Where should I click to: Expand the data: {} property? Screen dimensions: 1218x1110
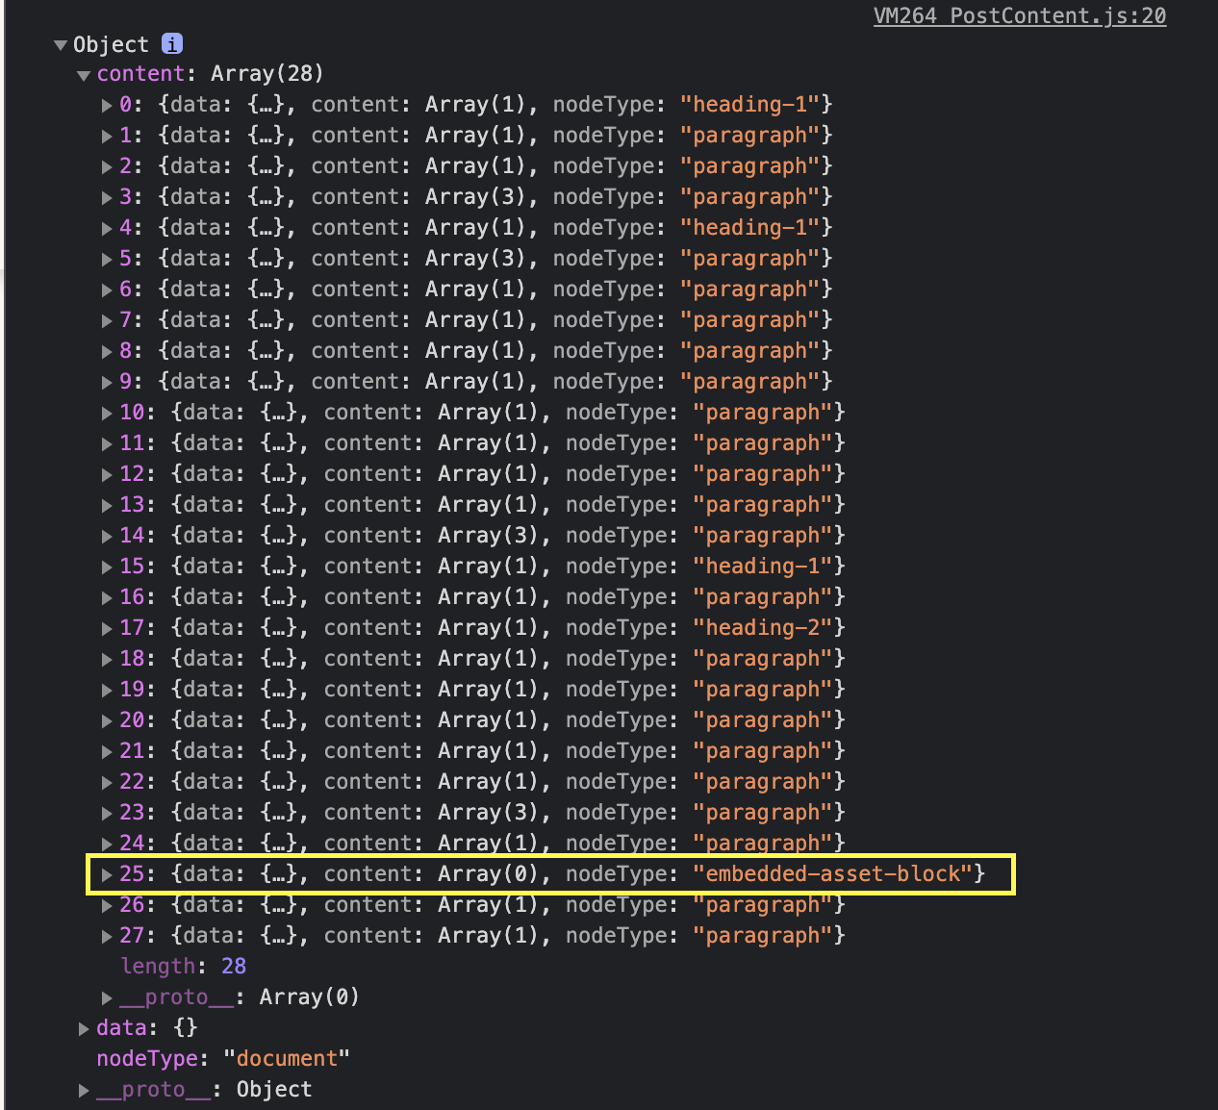click(x=84, y=1028)
